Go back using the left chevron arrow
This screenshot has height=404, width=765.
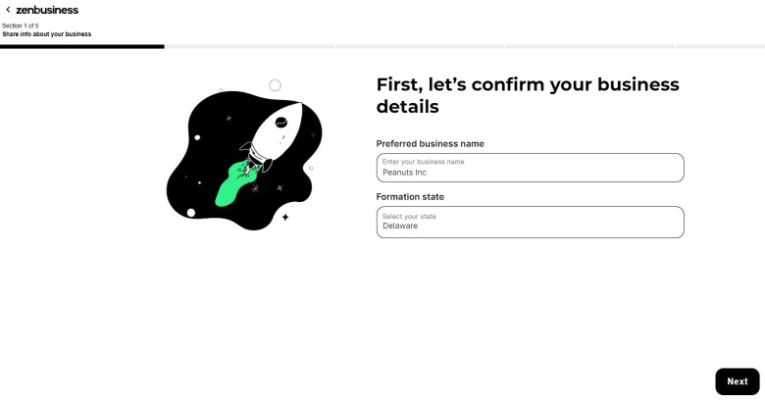click(8, 9)
